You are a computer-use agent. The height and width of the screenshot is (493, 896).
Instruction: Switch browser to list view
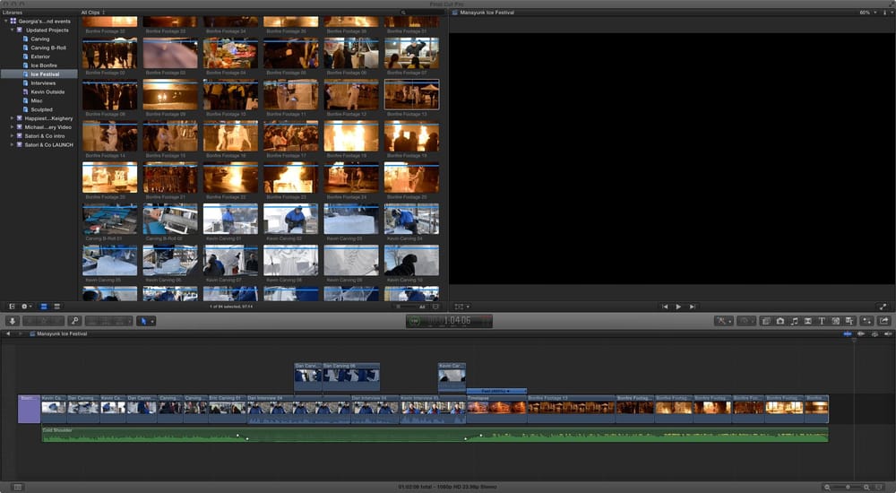[56, 307]
